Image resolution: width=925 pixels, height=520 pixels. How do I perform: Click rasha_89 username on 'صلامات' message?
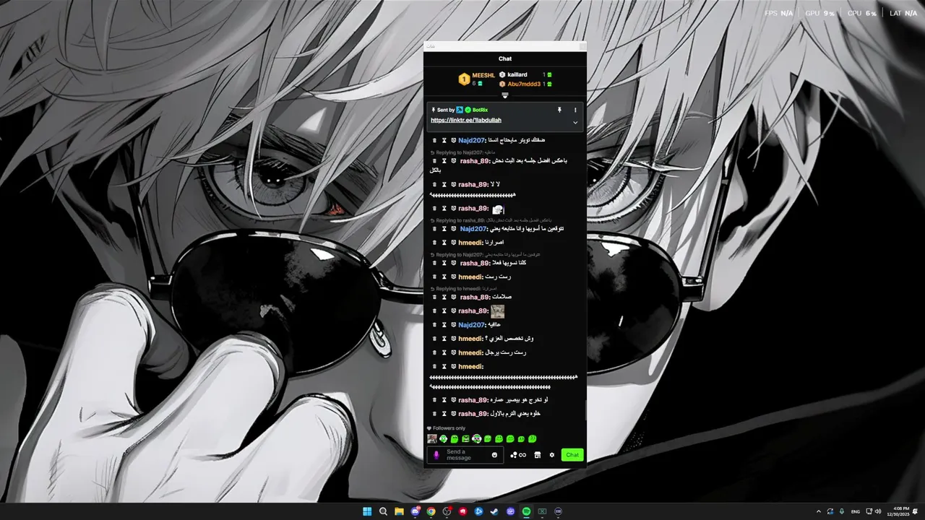pos(474,297)
